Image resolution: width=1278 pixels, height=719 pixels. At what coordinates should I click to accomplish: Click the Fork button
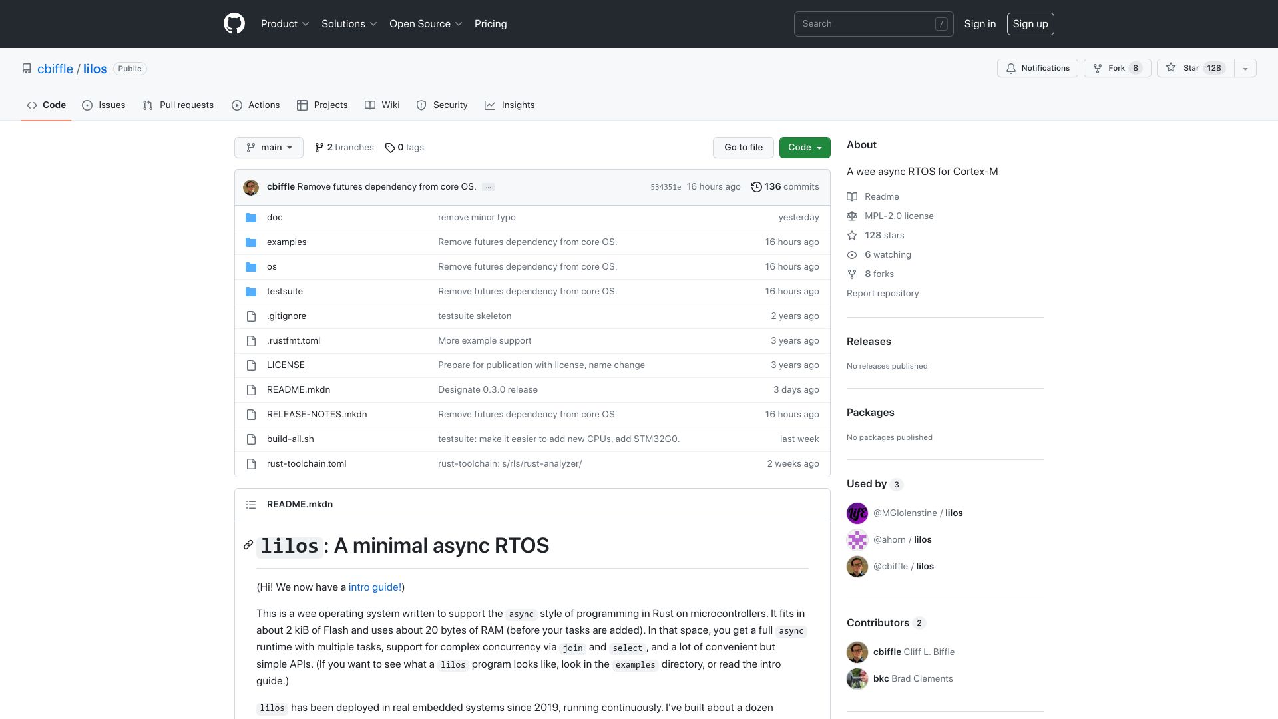(x=1118, y=69)
